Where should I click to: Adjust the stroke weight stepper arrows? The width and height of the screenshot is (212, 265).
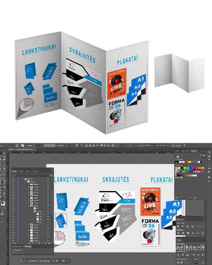pos(34,145)
